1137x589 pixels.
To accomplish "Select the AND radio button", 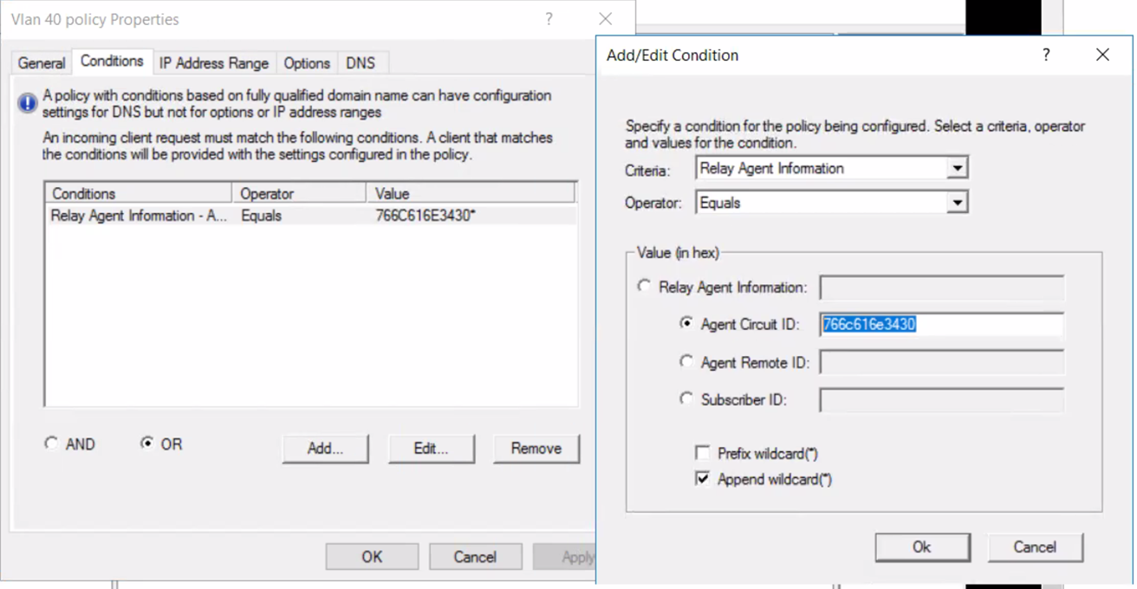I will [50, 443].
